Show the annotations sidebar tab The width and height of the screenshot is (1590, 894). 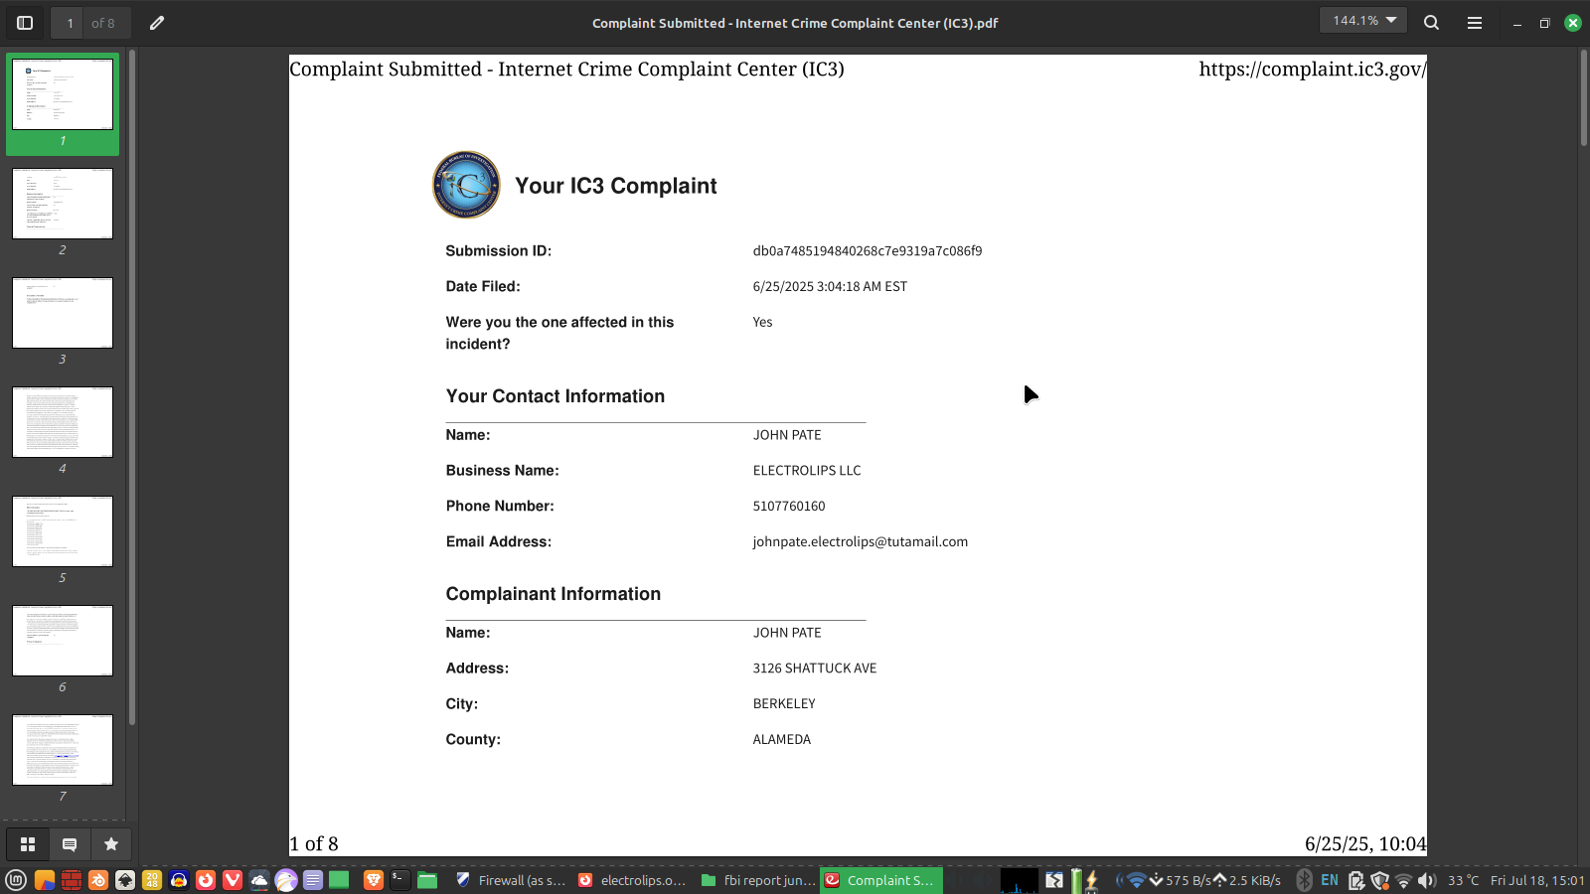point(70,844)
